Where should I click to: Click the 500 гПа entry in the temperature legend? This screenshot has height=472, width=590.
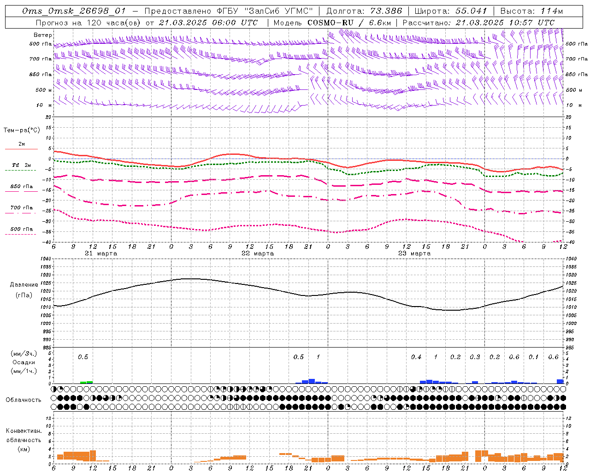pyautogui.click(x=22, y=229)
